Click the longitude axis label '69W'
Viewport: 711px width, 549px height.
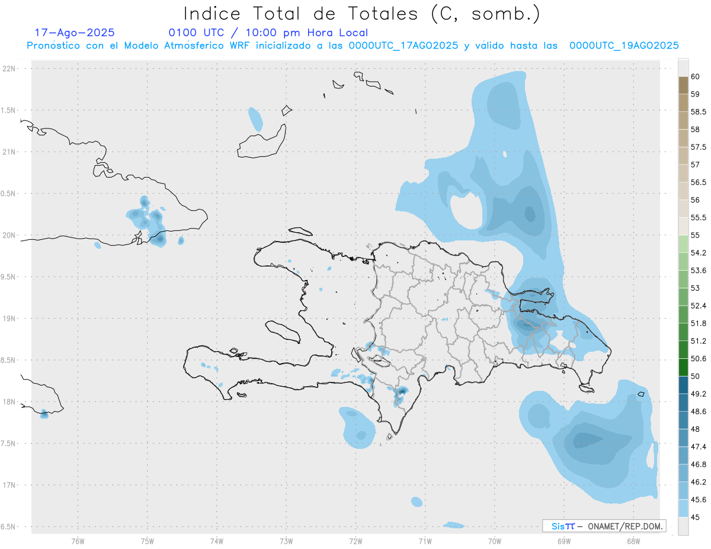[x=564, y=541]
